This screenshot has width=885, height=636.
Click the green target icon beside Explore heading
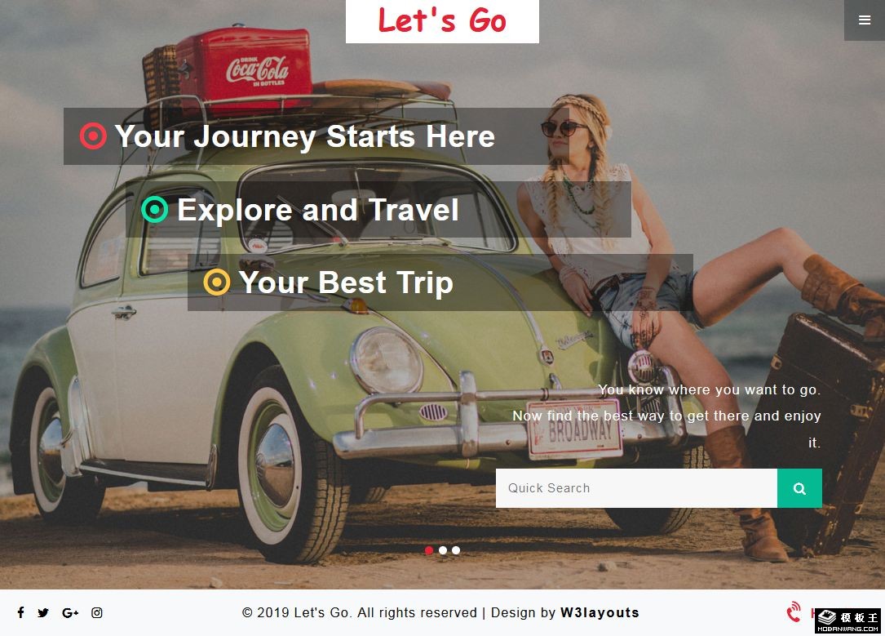[x=155, y=210]
